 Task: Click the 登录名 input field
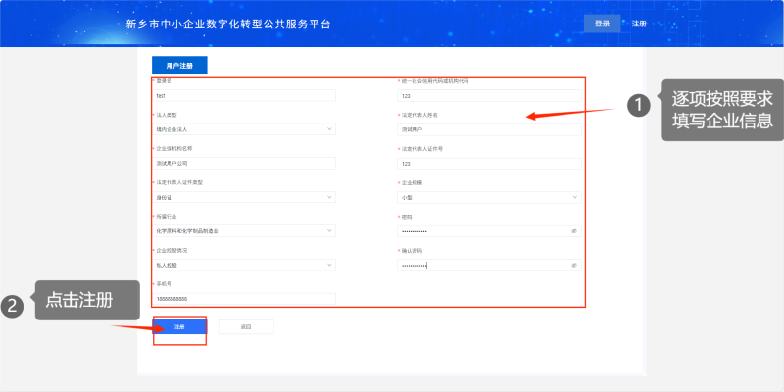coord(245,96)
